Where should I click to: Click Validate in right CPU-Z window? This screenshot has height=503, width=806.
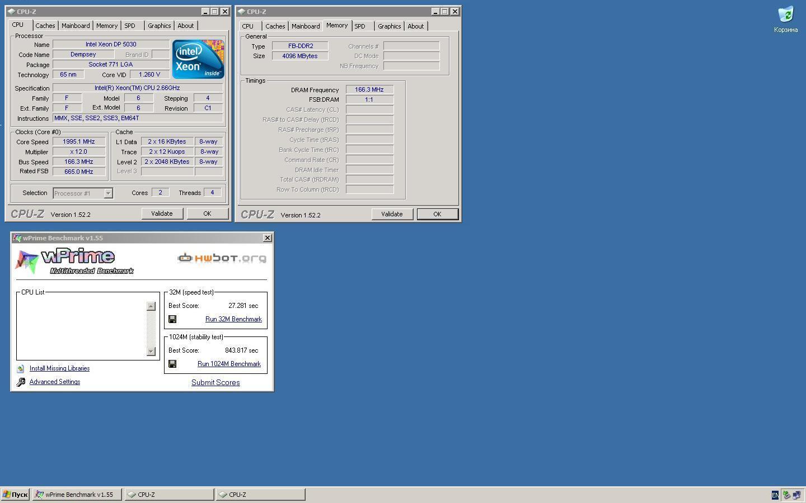pos(392,214)
